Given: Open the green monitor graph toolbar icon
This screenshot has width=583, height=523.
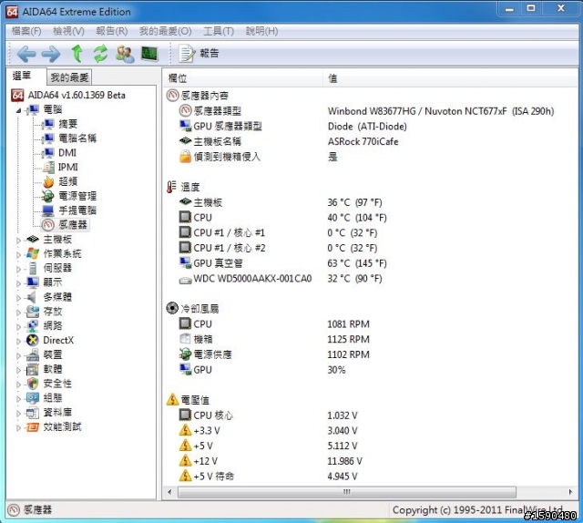Looking at the screenshot, I should coord(149,54).
